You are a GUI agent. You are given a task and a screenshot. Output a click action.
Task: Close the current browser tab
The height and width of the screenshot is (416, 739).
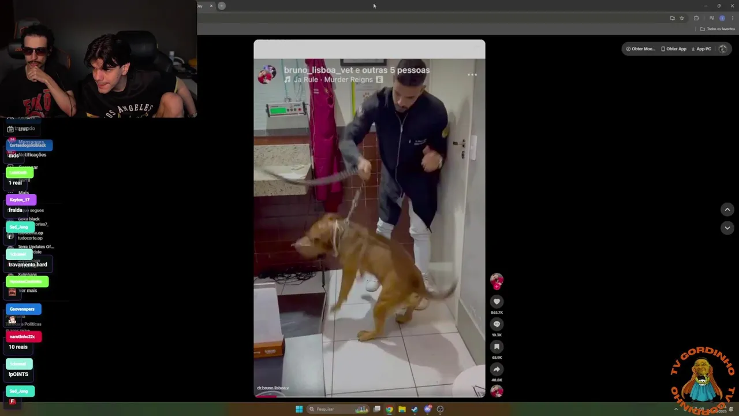[211, 6]
